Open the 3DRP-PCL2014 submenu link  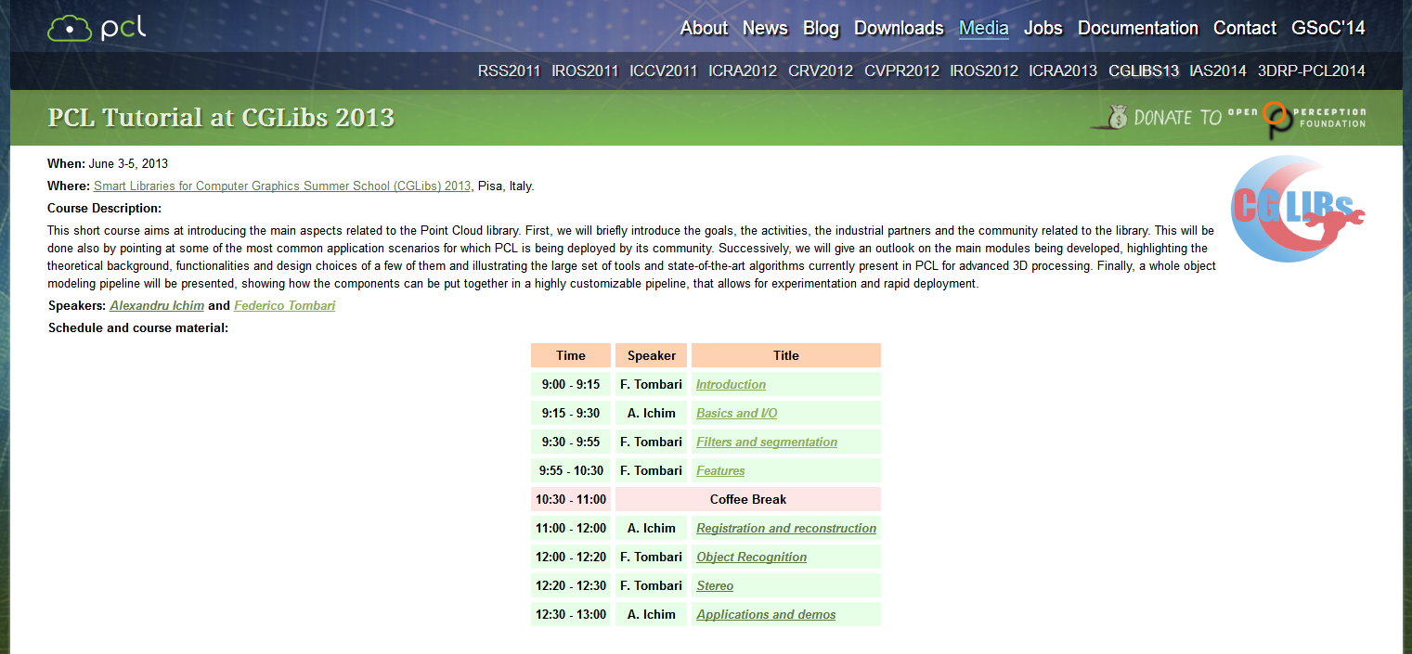click(1312, 71)
